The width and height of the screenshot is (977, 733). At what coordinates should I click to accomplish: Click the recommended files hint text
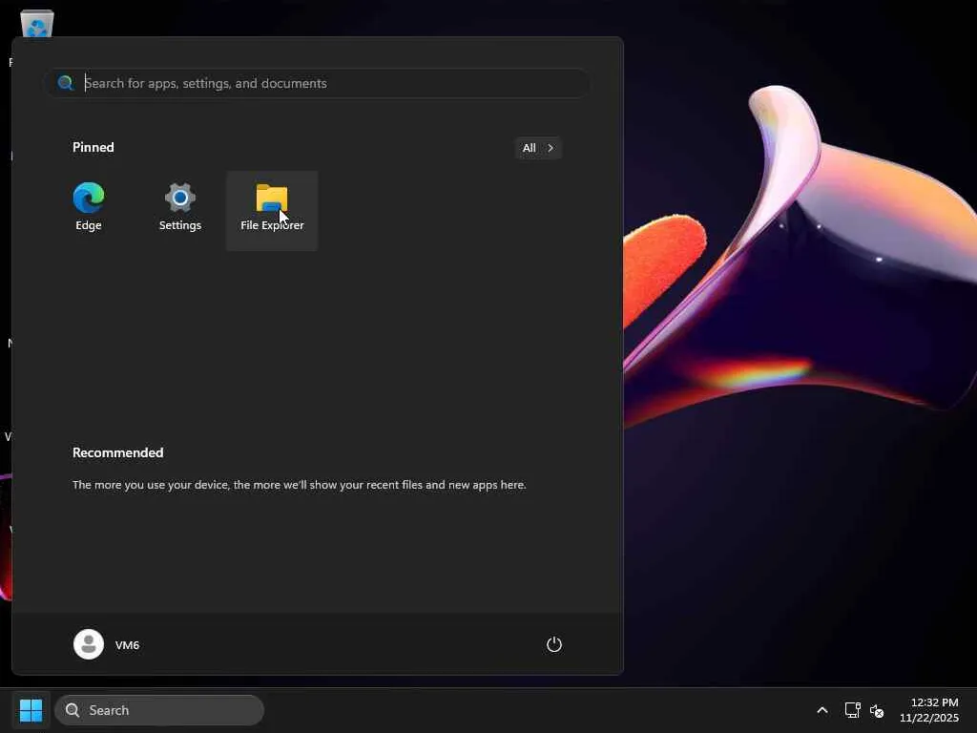tap(299, 485)
